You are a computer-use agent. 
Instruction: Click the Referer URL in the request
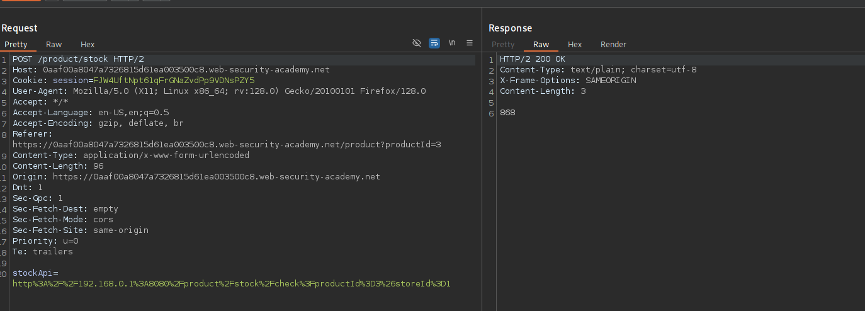227,145
